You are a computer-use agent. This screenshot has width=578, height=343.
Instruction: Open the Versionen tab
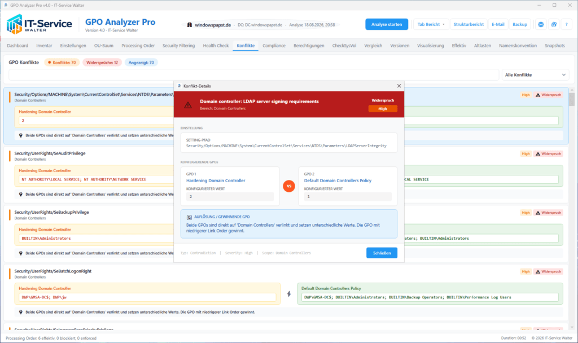tap(400, 46)
